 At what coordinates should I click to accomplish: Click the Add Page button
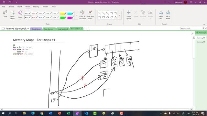(x=201, y=33)
